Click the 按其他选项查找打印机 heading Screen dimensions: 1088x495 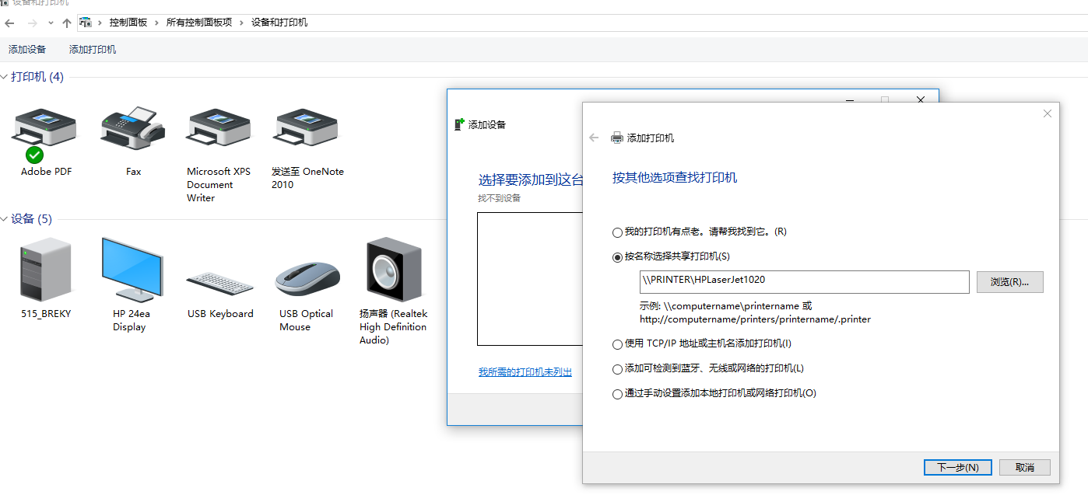click(x=675, y=177)
